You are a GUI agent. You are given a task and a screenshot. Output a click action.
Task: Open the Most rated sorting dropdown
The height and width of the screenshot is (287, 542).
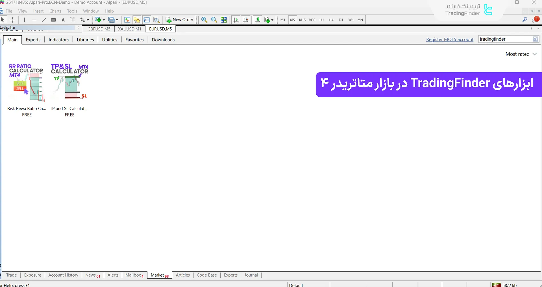pos(521,54)
